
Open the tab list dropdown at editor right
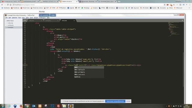coord(182,20)
